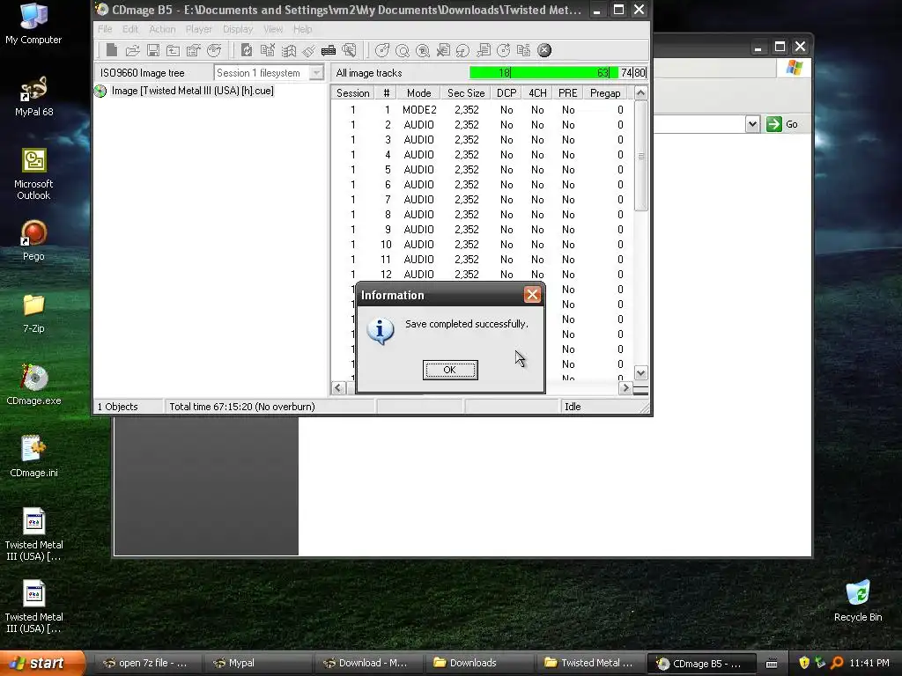Click the blank page new-image toolbar icon
This screenshot has width=902, height=676.
112,50
